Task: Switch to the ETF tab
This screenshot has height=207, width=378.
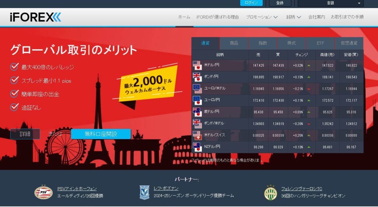Action: click(320, 44)
